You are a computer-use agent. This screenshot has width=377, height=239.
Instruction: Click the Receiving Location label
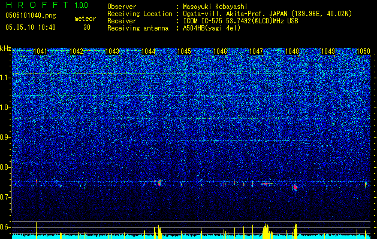click(x=140, y=14)
